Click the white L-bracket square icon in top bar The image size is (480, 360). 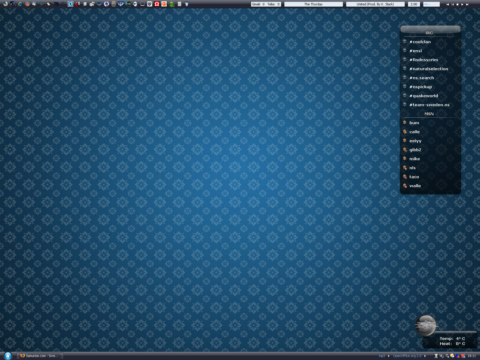[x=70, y=4]
